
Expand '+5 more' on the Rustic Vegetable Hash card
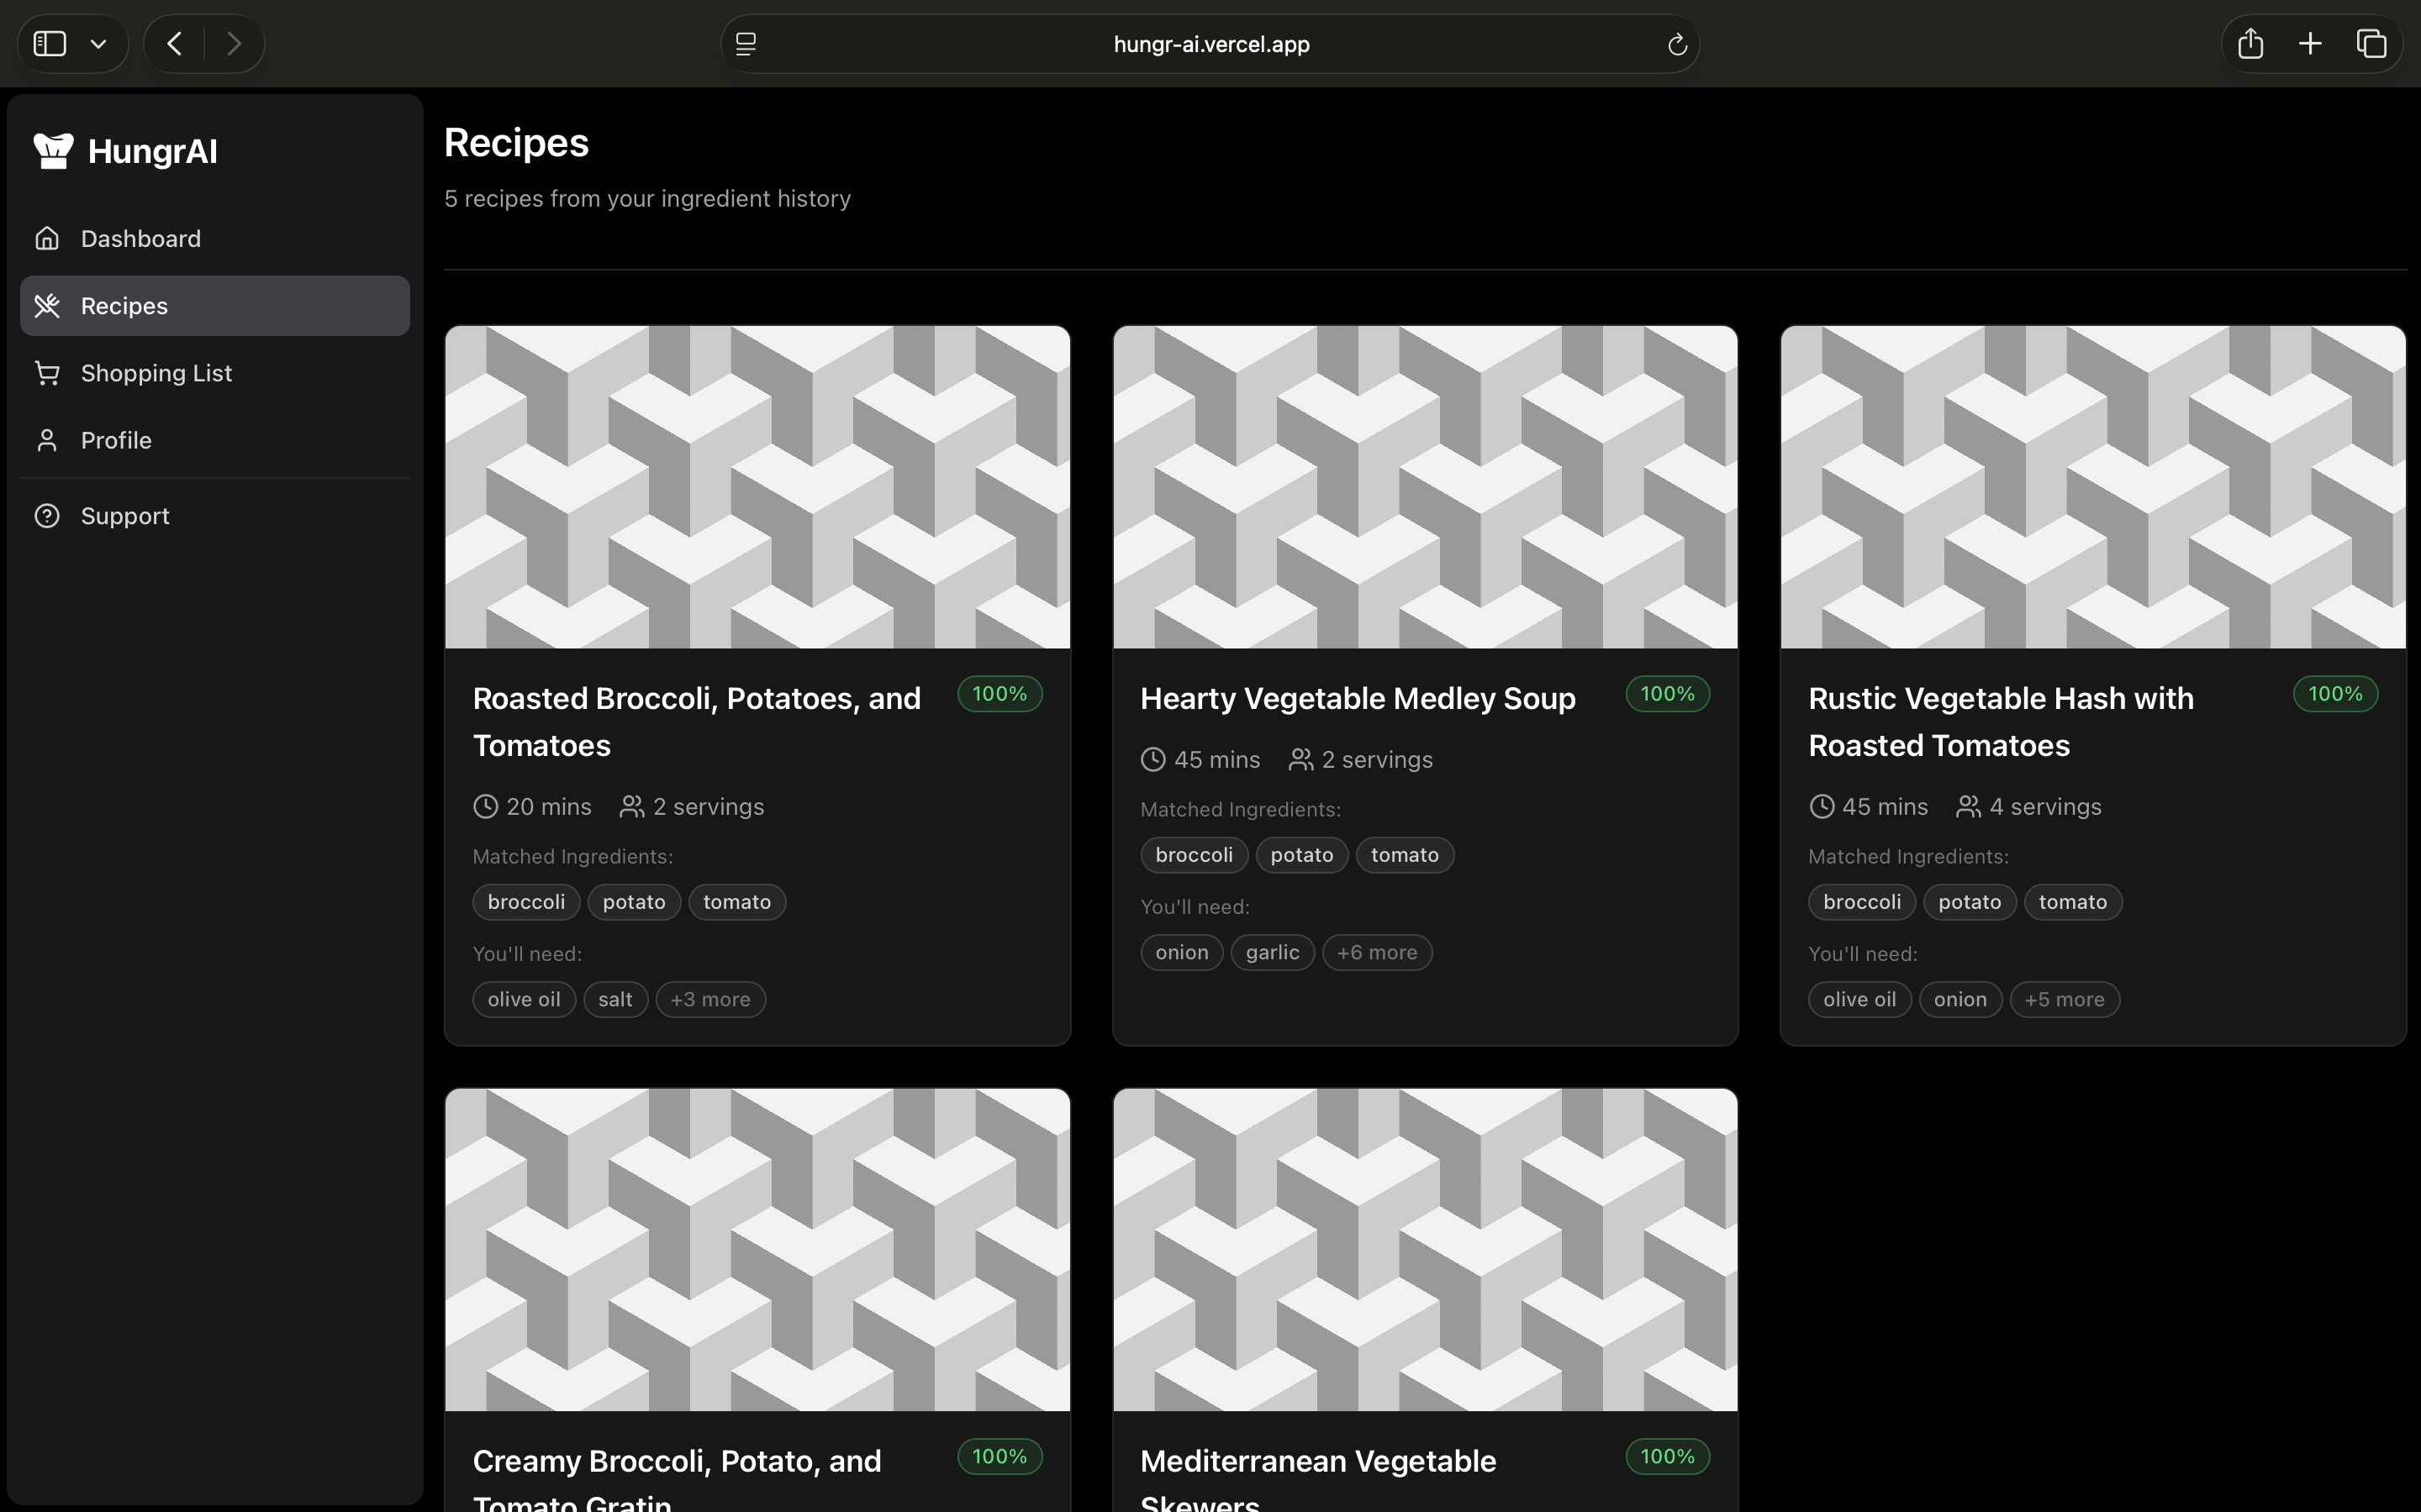2064,999
